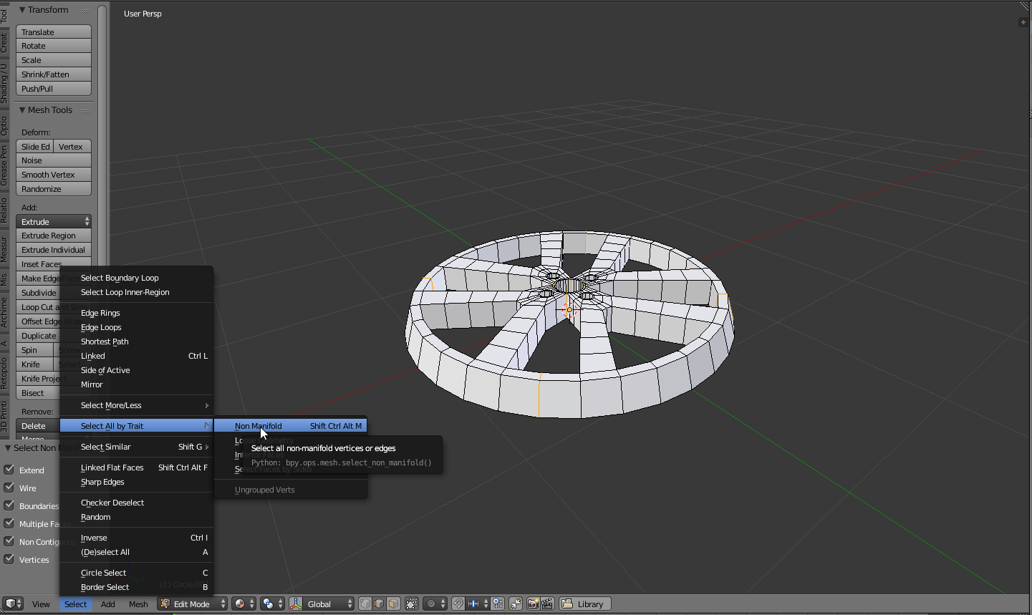Choose Sharp Edges menu entry
The image size is (1032, 615).
click(x=136, y=482)
